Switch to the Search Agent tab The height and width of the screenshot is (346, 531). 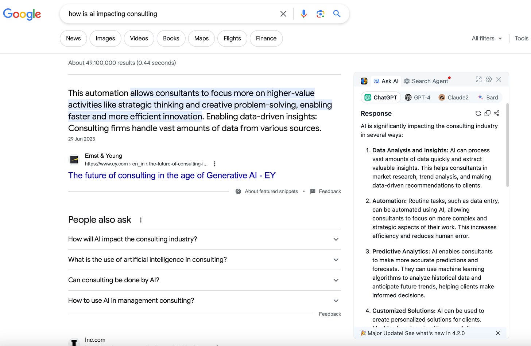[x=426, y=81]
